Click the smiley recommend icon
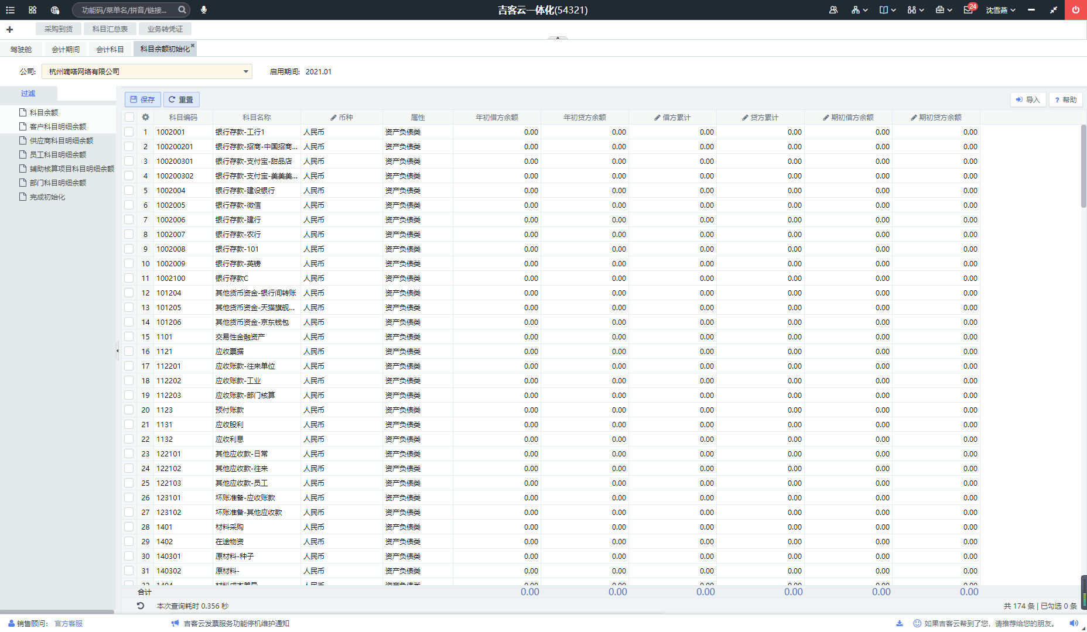 pos(917,623)
